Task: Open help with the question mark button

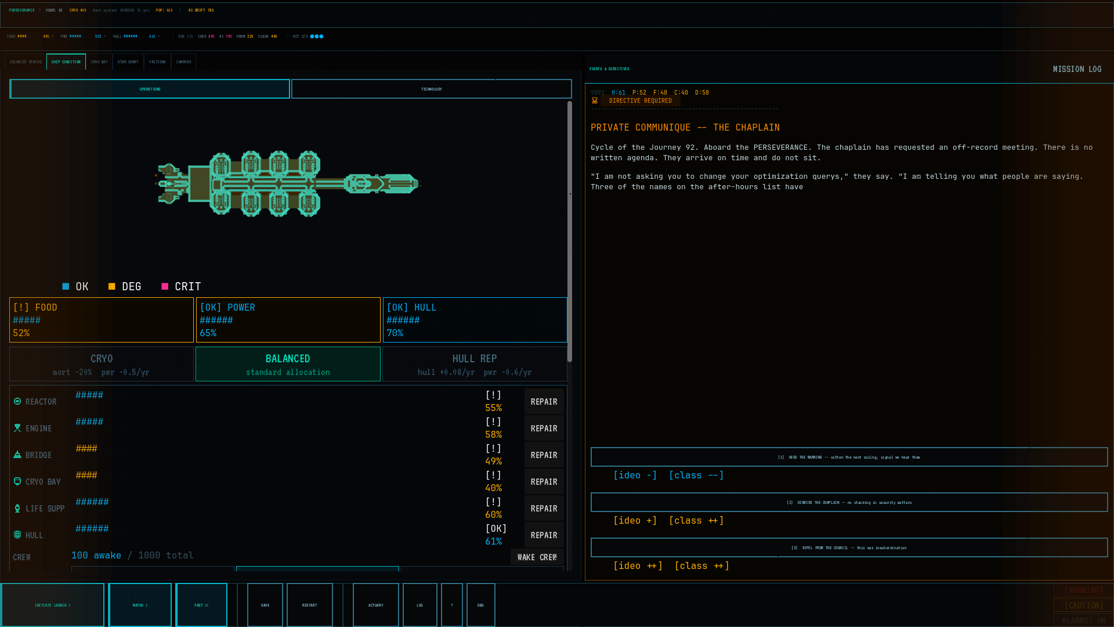Action: (452, 605)
